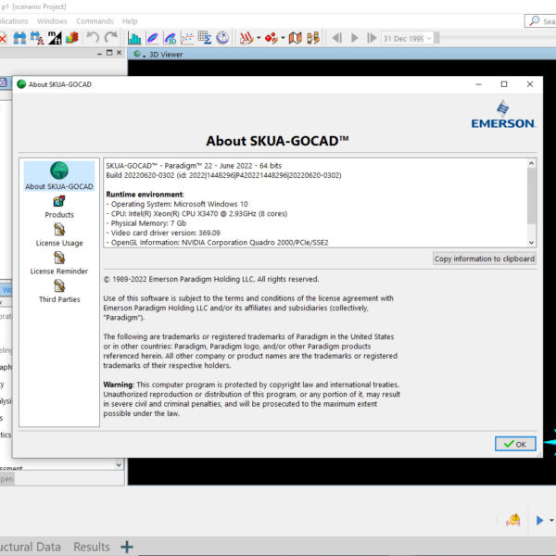Open the Commands menu

[95, 21]
